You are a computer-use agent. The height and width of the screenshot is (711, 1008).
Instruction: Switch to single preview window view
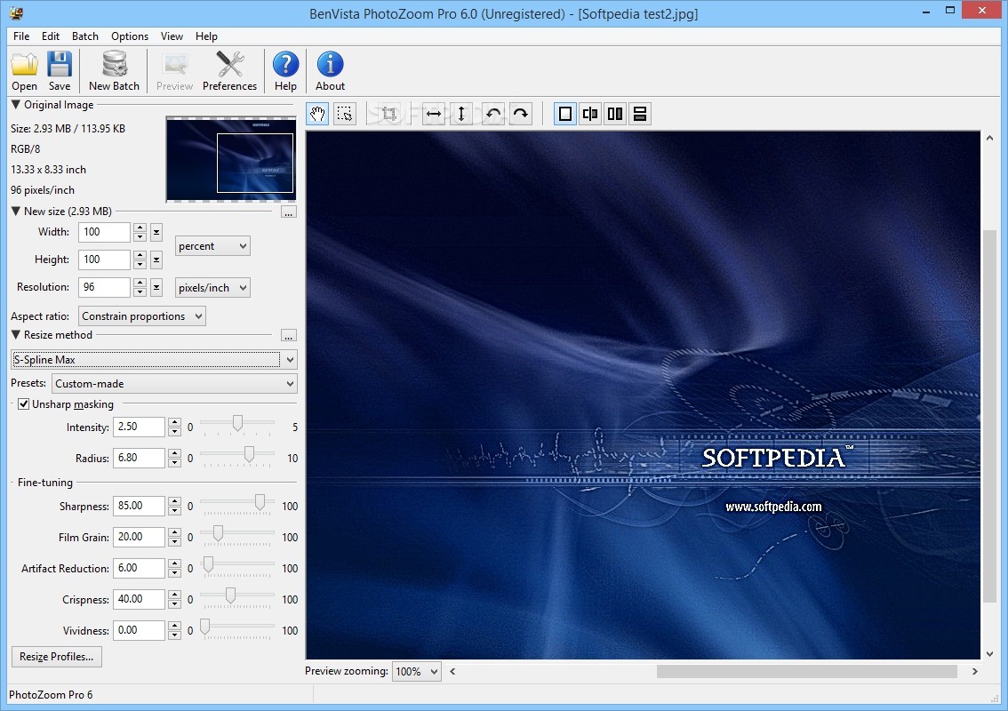point(565,114)
